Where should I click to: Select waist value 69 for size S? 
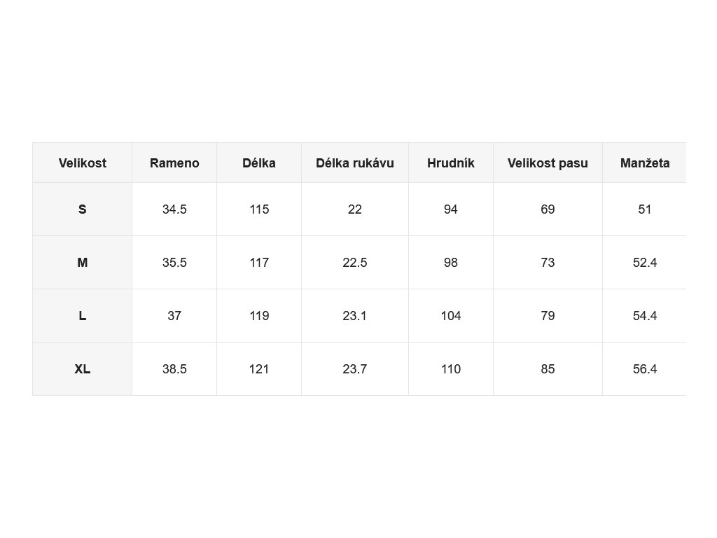[x=548, y=209]
